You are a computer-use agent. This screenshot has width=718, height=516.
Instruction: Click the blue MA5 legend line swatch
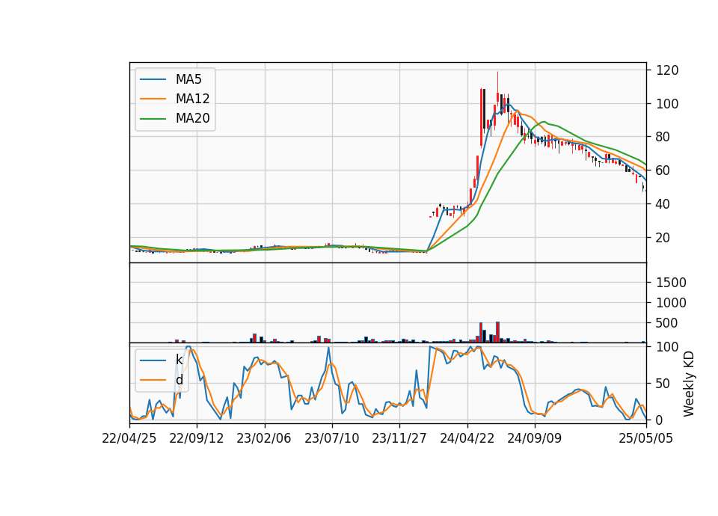[x=153, y=79]
